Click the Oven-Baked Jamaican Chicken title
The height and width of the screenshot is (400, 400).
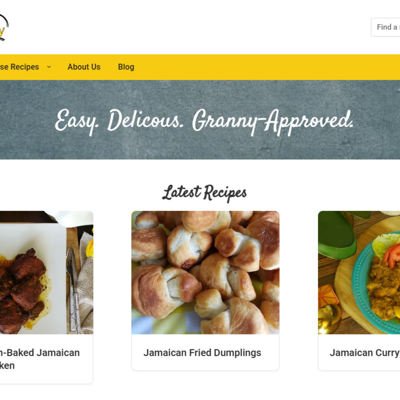click(x=40, y=359)
